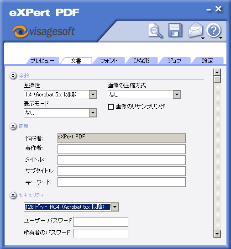Click the 著作者 input field
This screenshot has height=249, width=231.
[121, 149]
